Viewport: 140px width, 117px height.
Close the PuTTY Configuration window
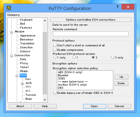(x=128, y=7)
